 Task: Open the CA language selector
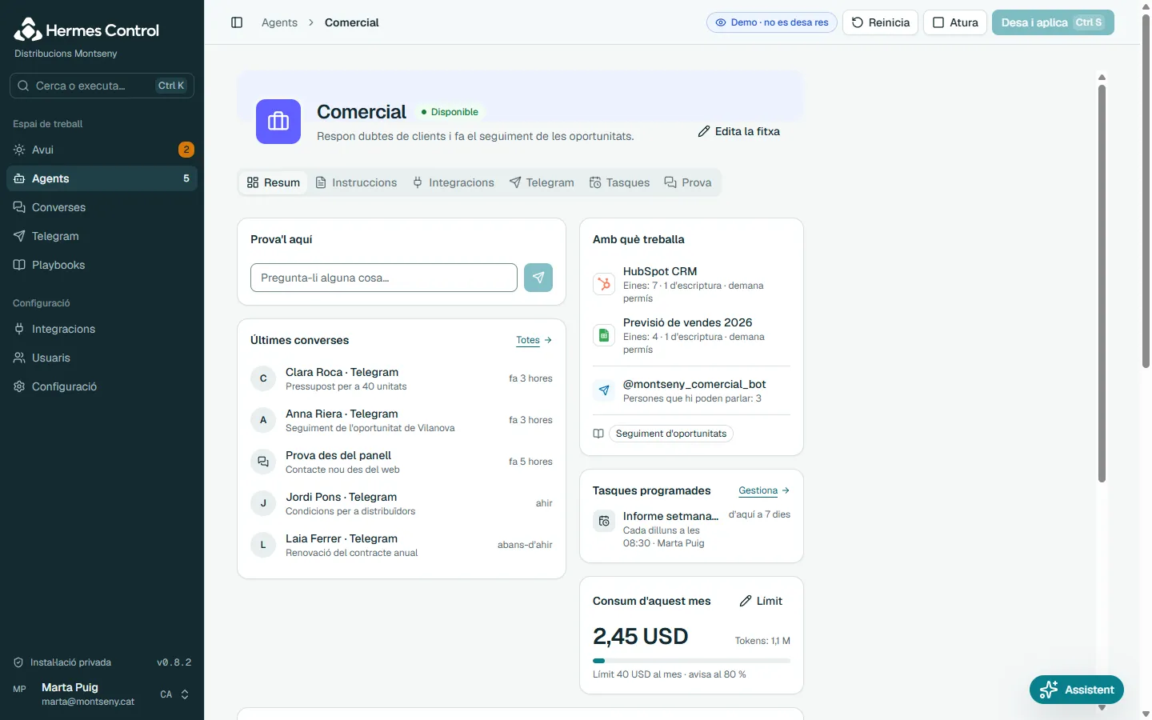(174, 694)
